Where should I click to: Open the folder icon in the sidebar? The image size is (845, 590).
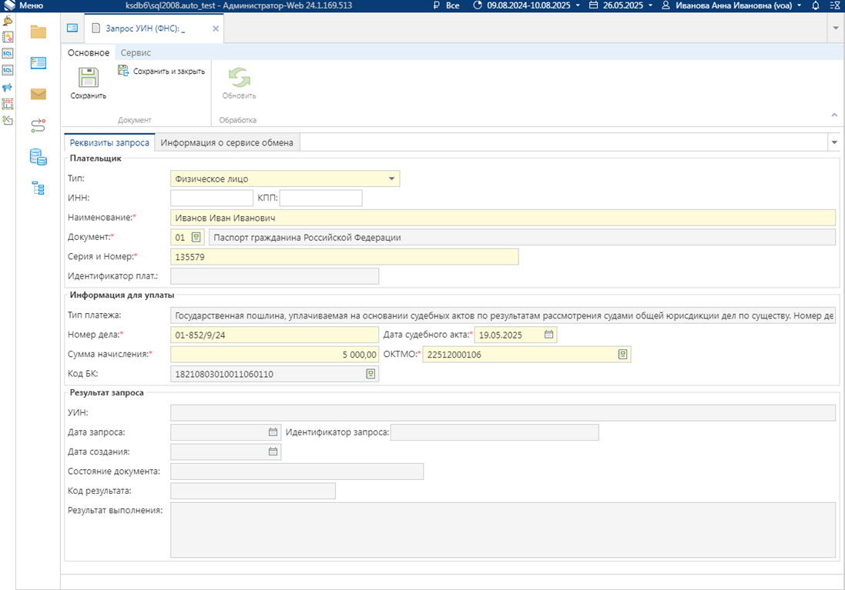point(39,32)
